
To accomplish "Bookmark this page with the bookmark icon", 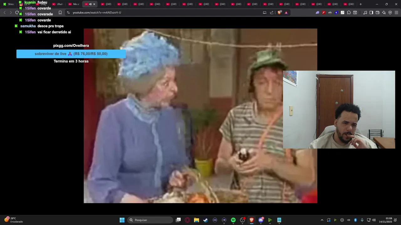I will [x=60, y=12].
